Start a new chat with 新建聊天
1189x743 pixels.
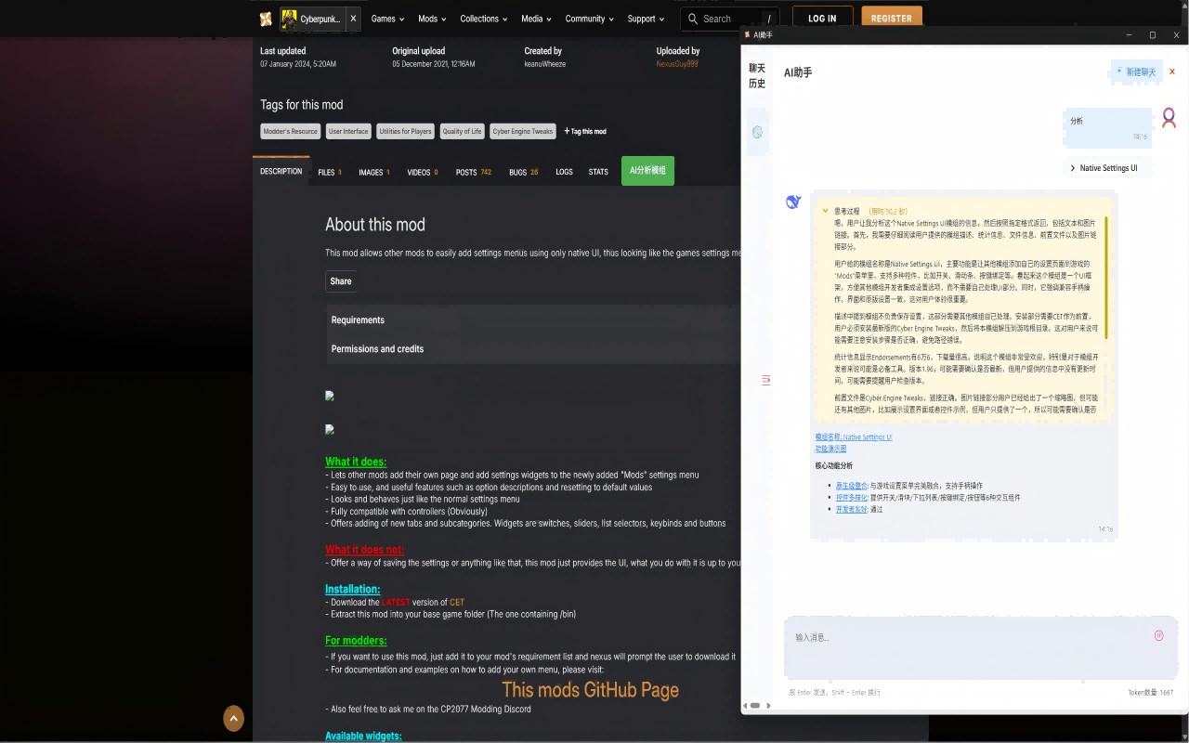coord(1136,72)
